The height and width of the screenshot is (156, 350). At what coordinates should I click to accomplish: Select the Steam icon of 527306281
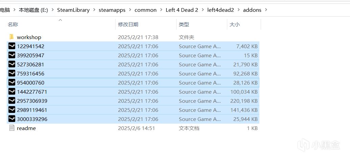click(x=12, y=64)
